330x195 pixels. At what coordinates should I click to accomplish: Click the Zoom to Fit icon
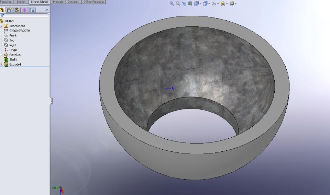click(172, 3)
